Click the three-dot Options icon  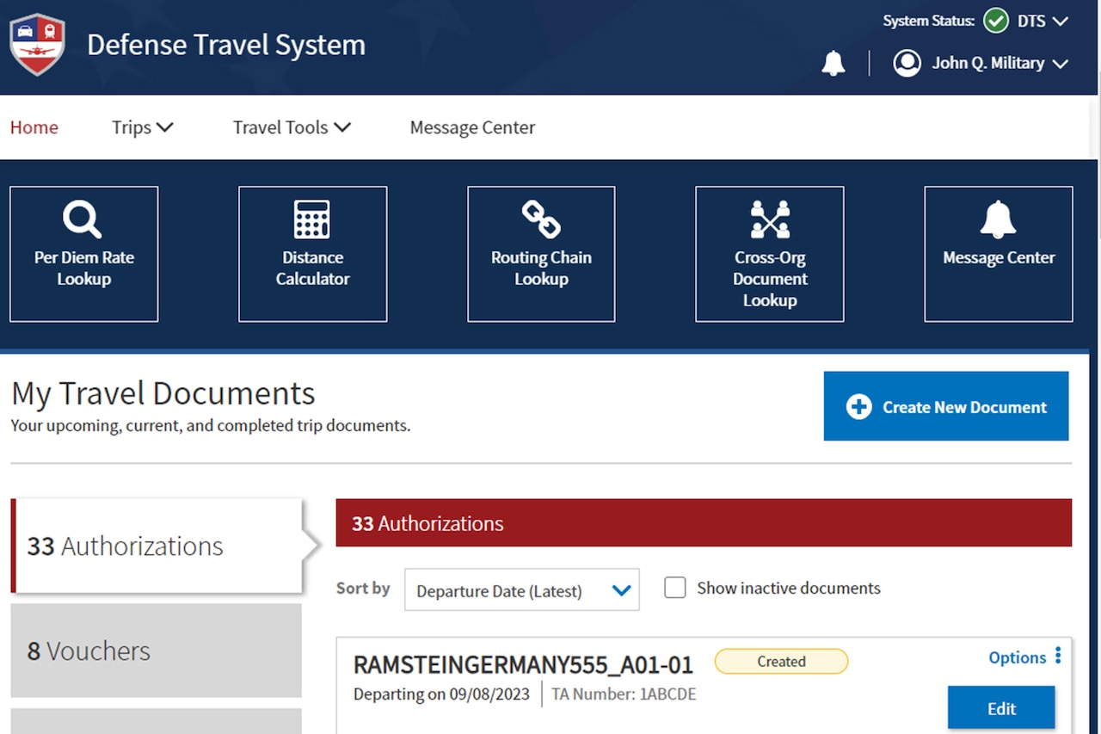click(x=1058, y=656)
